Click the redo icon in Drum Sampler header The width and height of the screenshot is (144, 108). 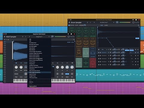90,22
